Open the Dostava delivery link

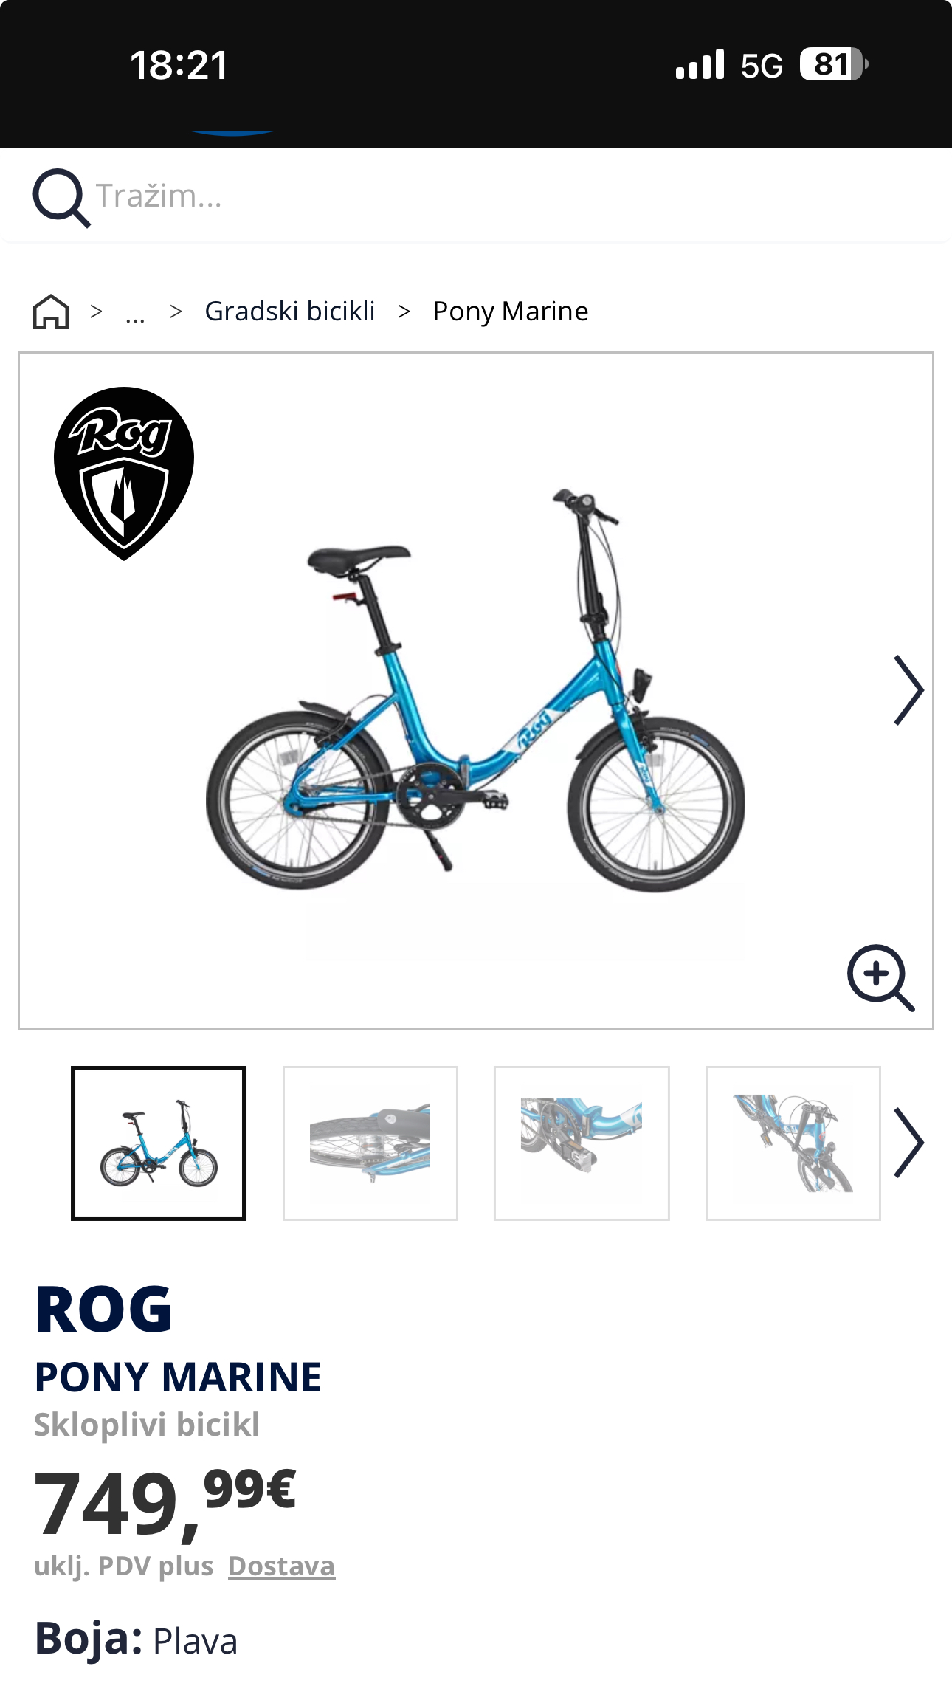pyautogui.click(x=281, y=1566)
